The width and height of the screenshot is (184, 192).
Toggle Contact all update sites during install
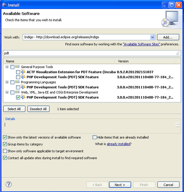tap(5, 158)
